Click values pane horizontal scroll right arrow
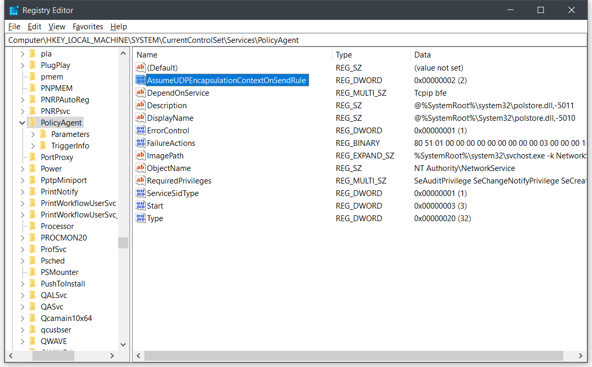 click(580, 355)
